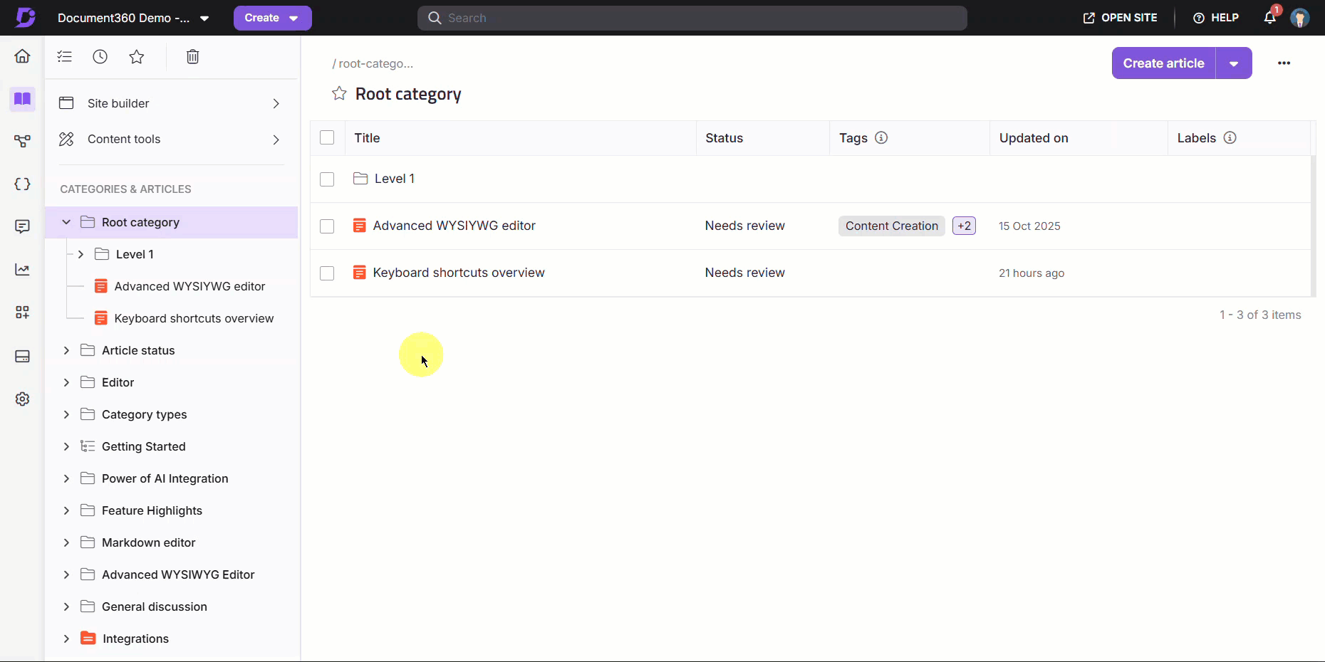Open the Settings gear in sidebar
The image size is (1325, 662).
point(23,399)
